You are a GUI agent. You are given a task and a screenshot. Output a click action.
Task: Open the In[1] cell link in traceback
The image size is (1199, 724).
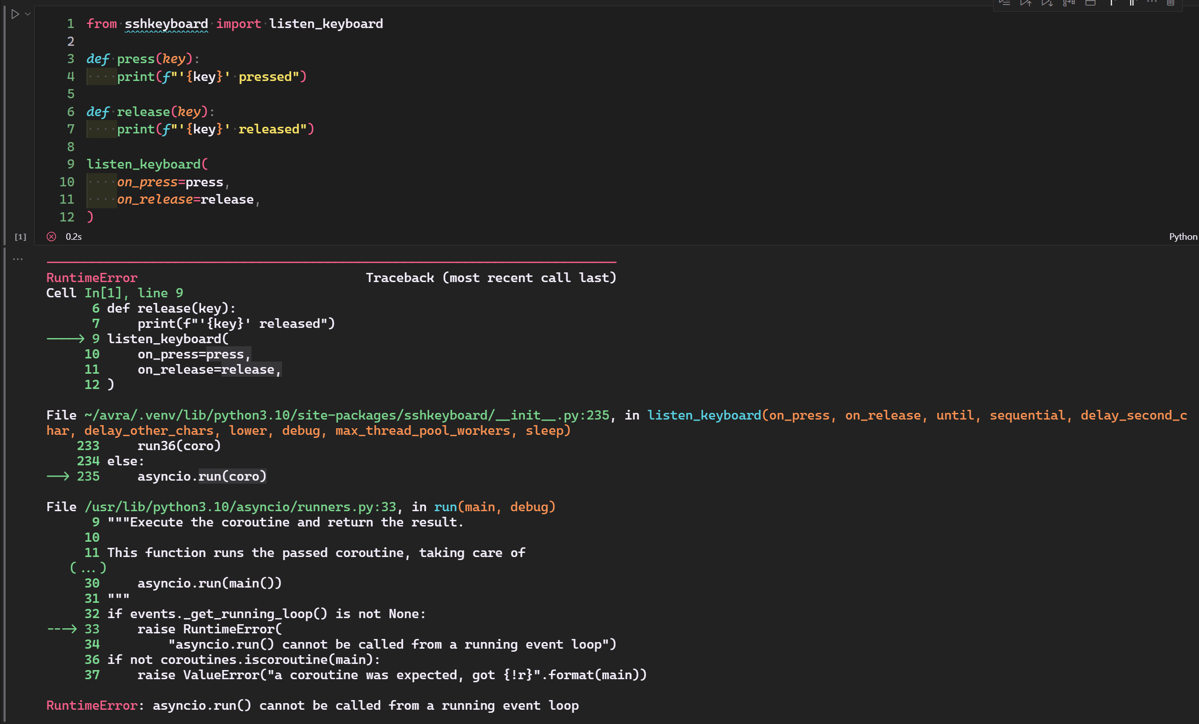pos(103,293)
